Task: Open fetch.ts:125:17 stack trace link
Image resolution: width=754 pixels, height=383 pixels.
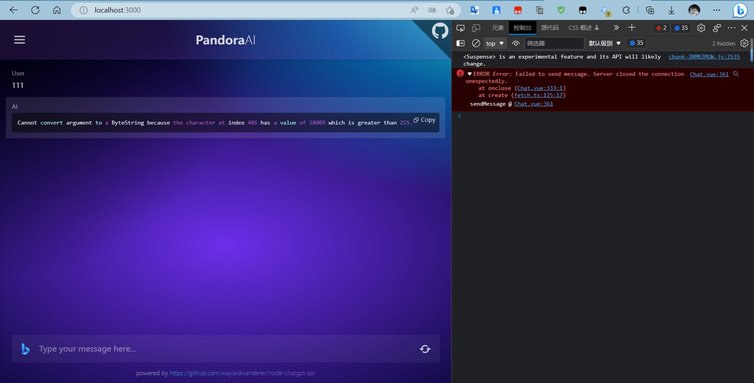Action: pyautogui.click(x=538, y=95)
